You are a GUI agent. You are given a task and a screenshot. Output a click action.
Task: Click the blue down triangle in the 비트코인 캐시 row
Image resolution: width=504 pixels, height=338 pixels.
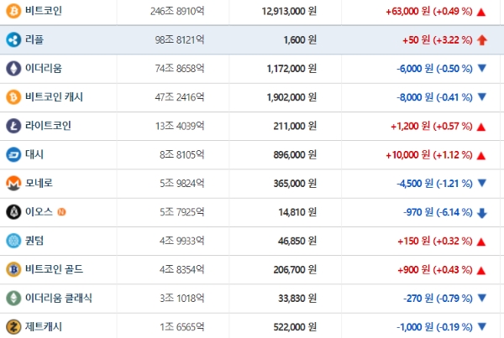pyautogui.click(x=482, y=96)
